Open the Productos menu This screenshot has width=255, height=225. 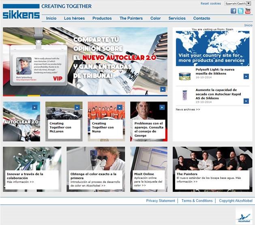[102, 18]
